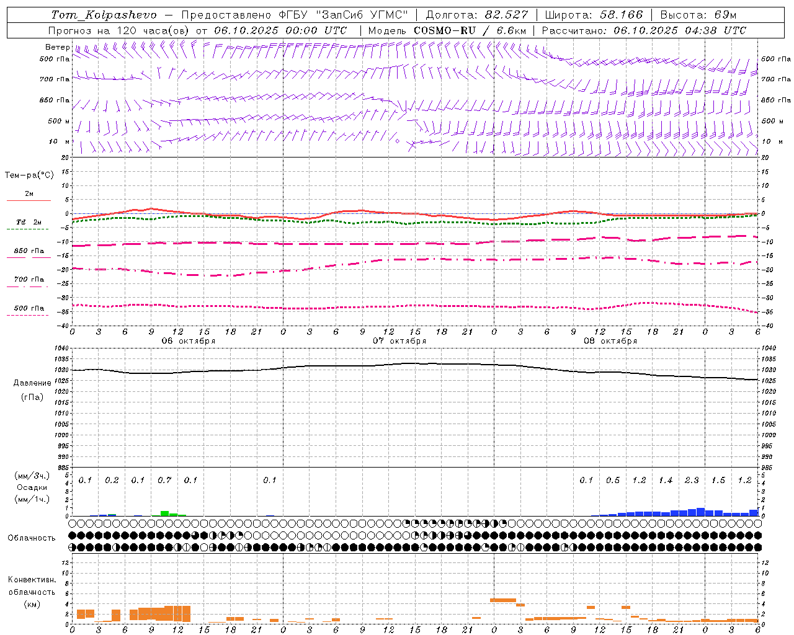The width and height of the screenshot is (794, 635).
Task: Select the latitude value 58.166
Action: [620, 15]
